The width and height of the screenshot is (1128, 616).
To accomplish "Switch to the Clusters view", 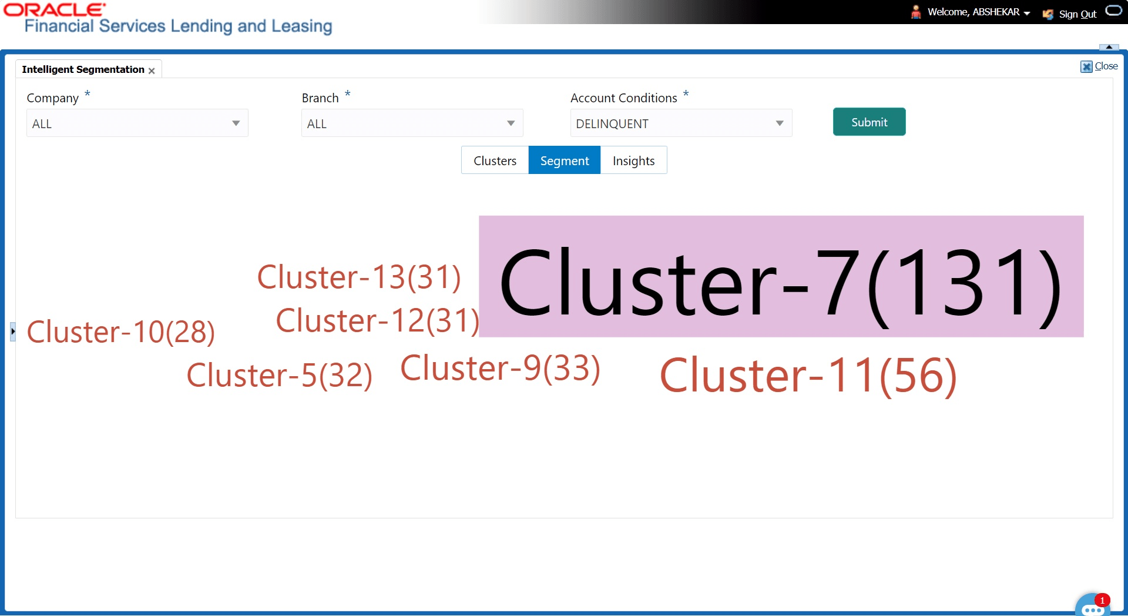I will pyautogui.click(x=494, y=160).
